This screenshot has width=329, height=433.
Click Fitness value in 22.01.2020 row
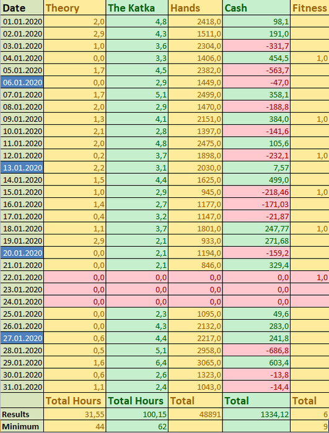(x=310, y=277)
